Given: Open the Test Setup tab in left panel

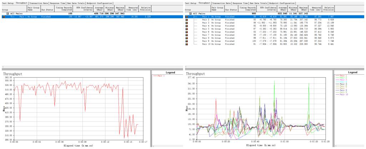Looking at the screenshot, I should point(8,3).
